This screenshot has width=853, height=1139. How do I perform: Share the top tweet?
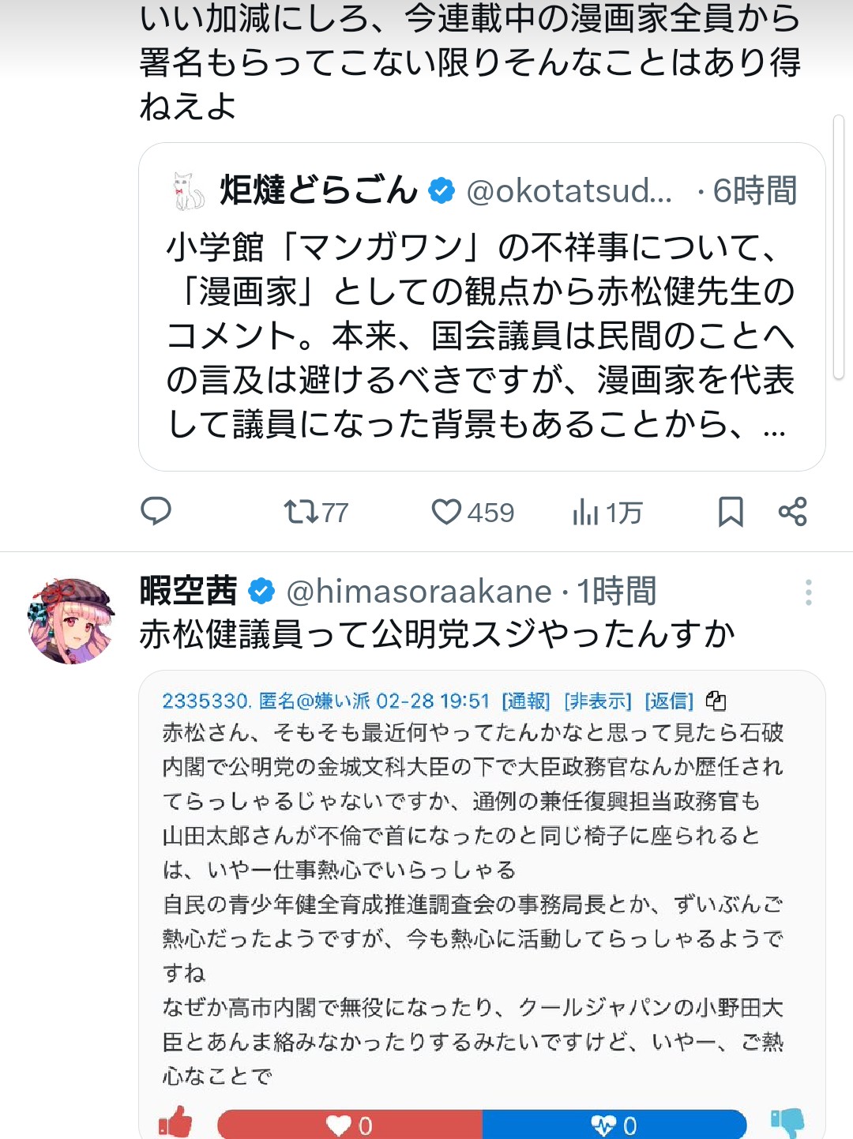point(792,512)
